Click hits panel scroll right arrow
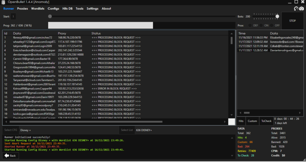The image size is (306, 162). 300,113
